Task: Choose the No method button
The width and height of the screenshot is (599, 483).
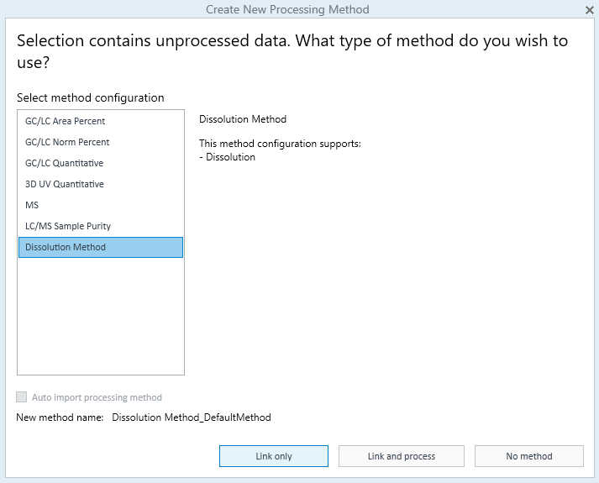Action: click(x=529, y=456)
